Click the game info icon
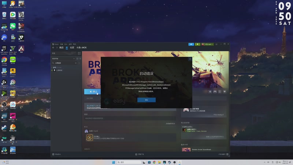The image size is (293, 165). pyautogui.click(x=220, y=92)
